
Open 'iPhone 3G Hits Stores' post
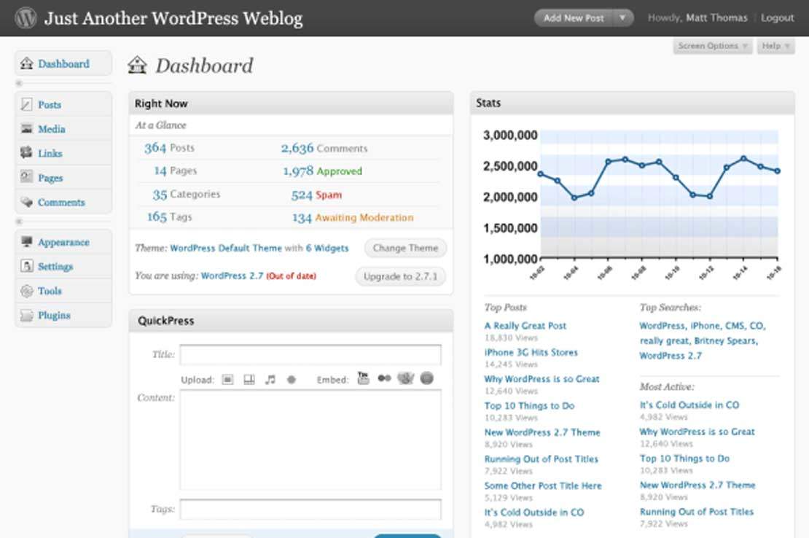(x=531, y=352)
